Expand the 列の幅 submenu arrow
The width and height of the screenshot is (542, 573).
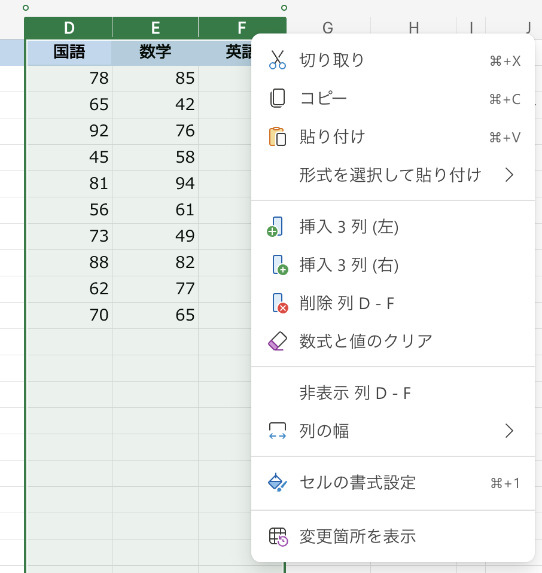[x=508, y=431]
